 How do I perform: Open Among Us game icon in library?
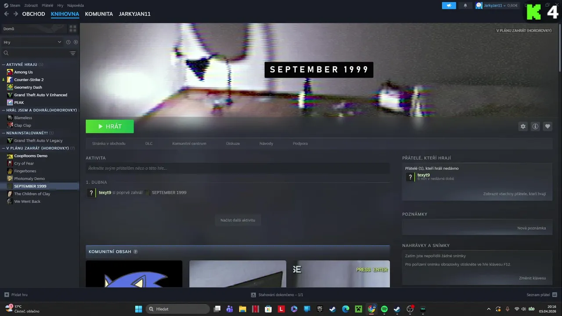coord(10,72)
